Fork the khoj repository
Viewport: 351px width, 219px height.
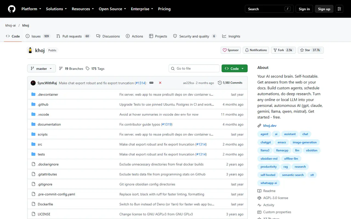284,50
